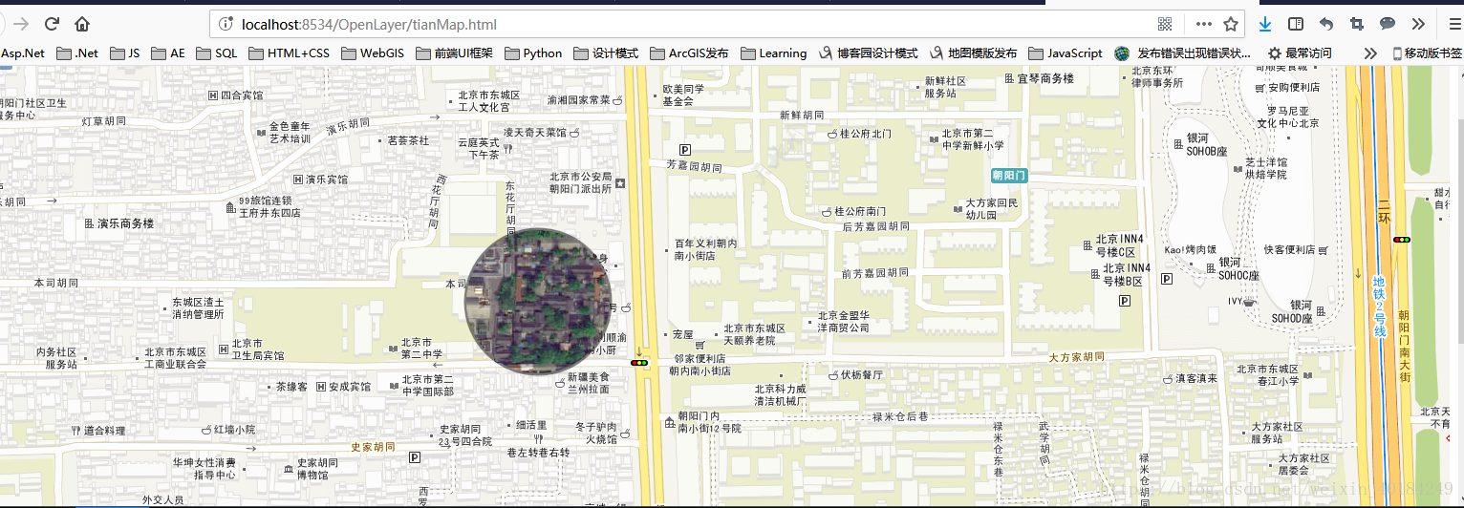Image resolution: width=1464 pixels, height=508 pixels.
Task: Click the 新疆美食兰州拉面 restaurant label
Action: tap(589, 382)
